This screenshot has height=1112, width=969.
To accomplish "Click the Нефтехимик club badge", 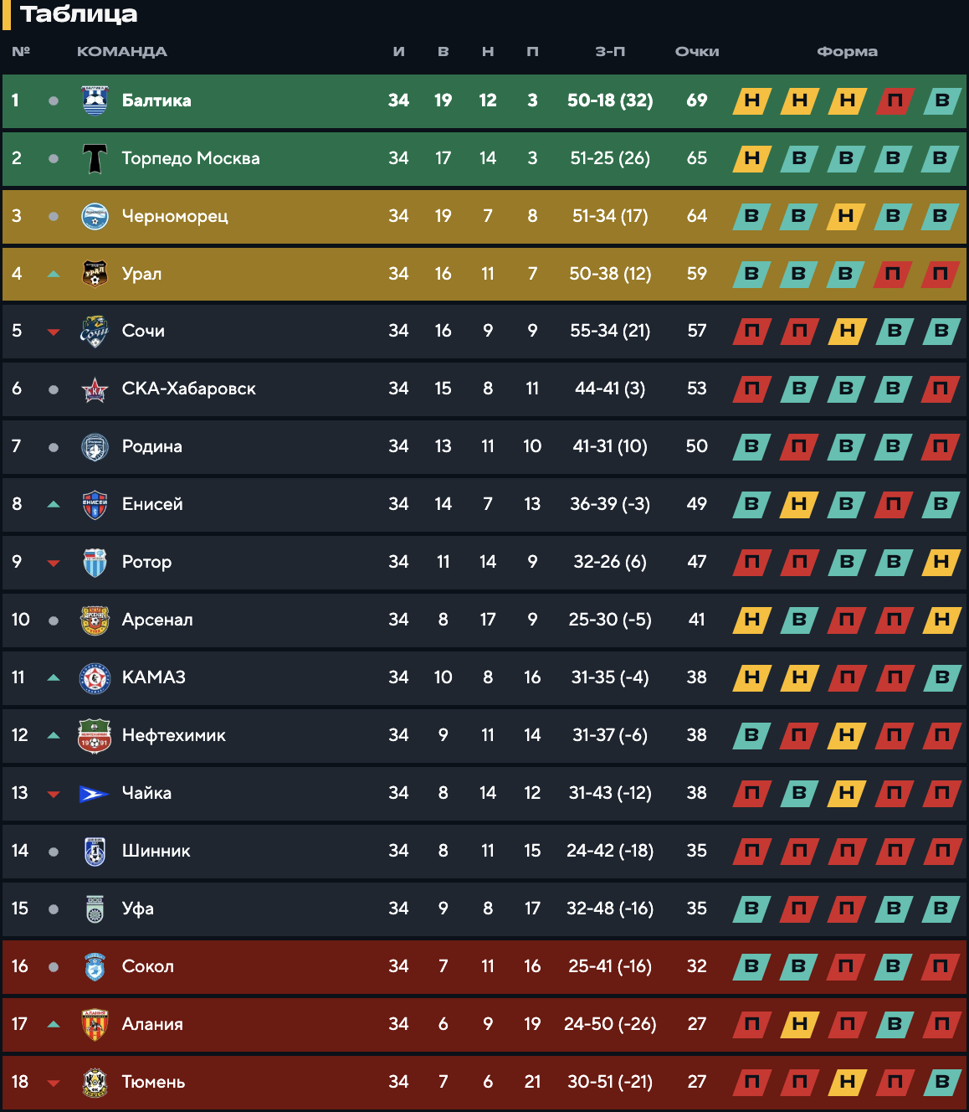I will [x=95, y=735].
